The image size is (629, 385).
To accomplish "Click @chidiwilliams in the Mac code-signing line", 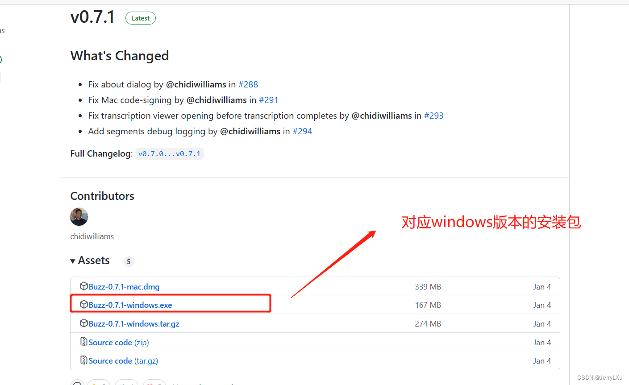I will [217, 100].
